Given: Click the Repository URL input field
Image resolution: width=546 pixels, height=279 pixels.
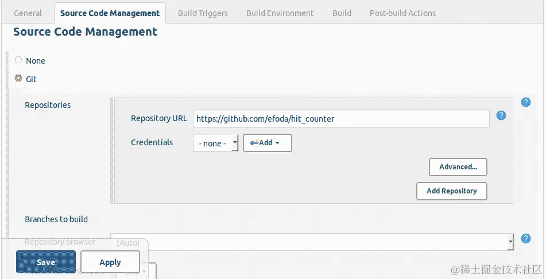Looking at the screenshot, I should (x=341, y=119).
